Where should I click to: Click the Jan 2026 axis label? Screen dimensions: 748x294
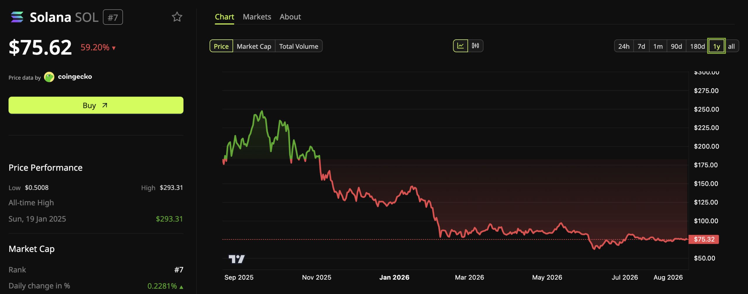point(394,277)
